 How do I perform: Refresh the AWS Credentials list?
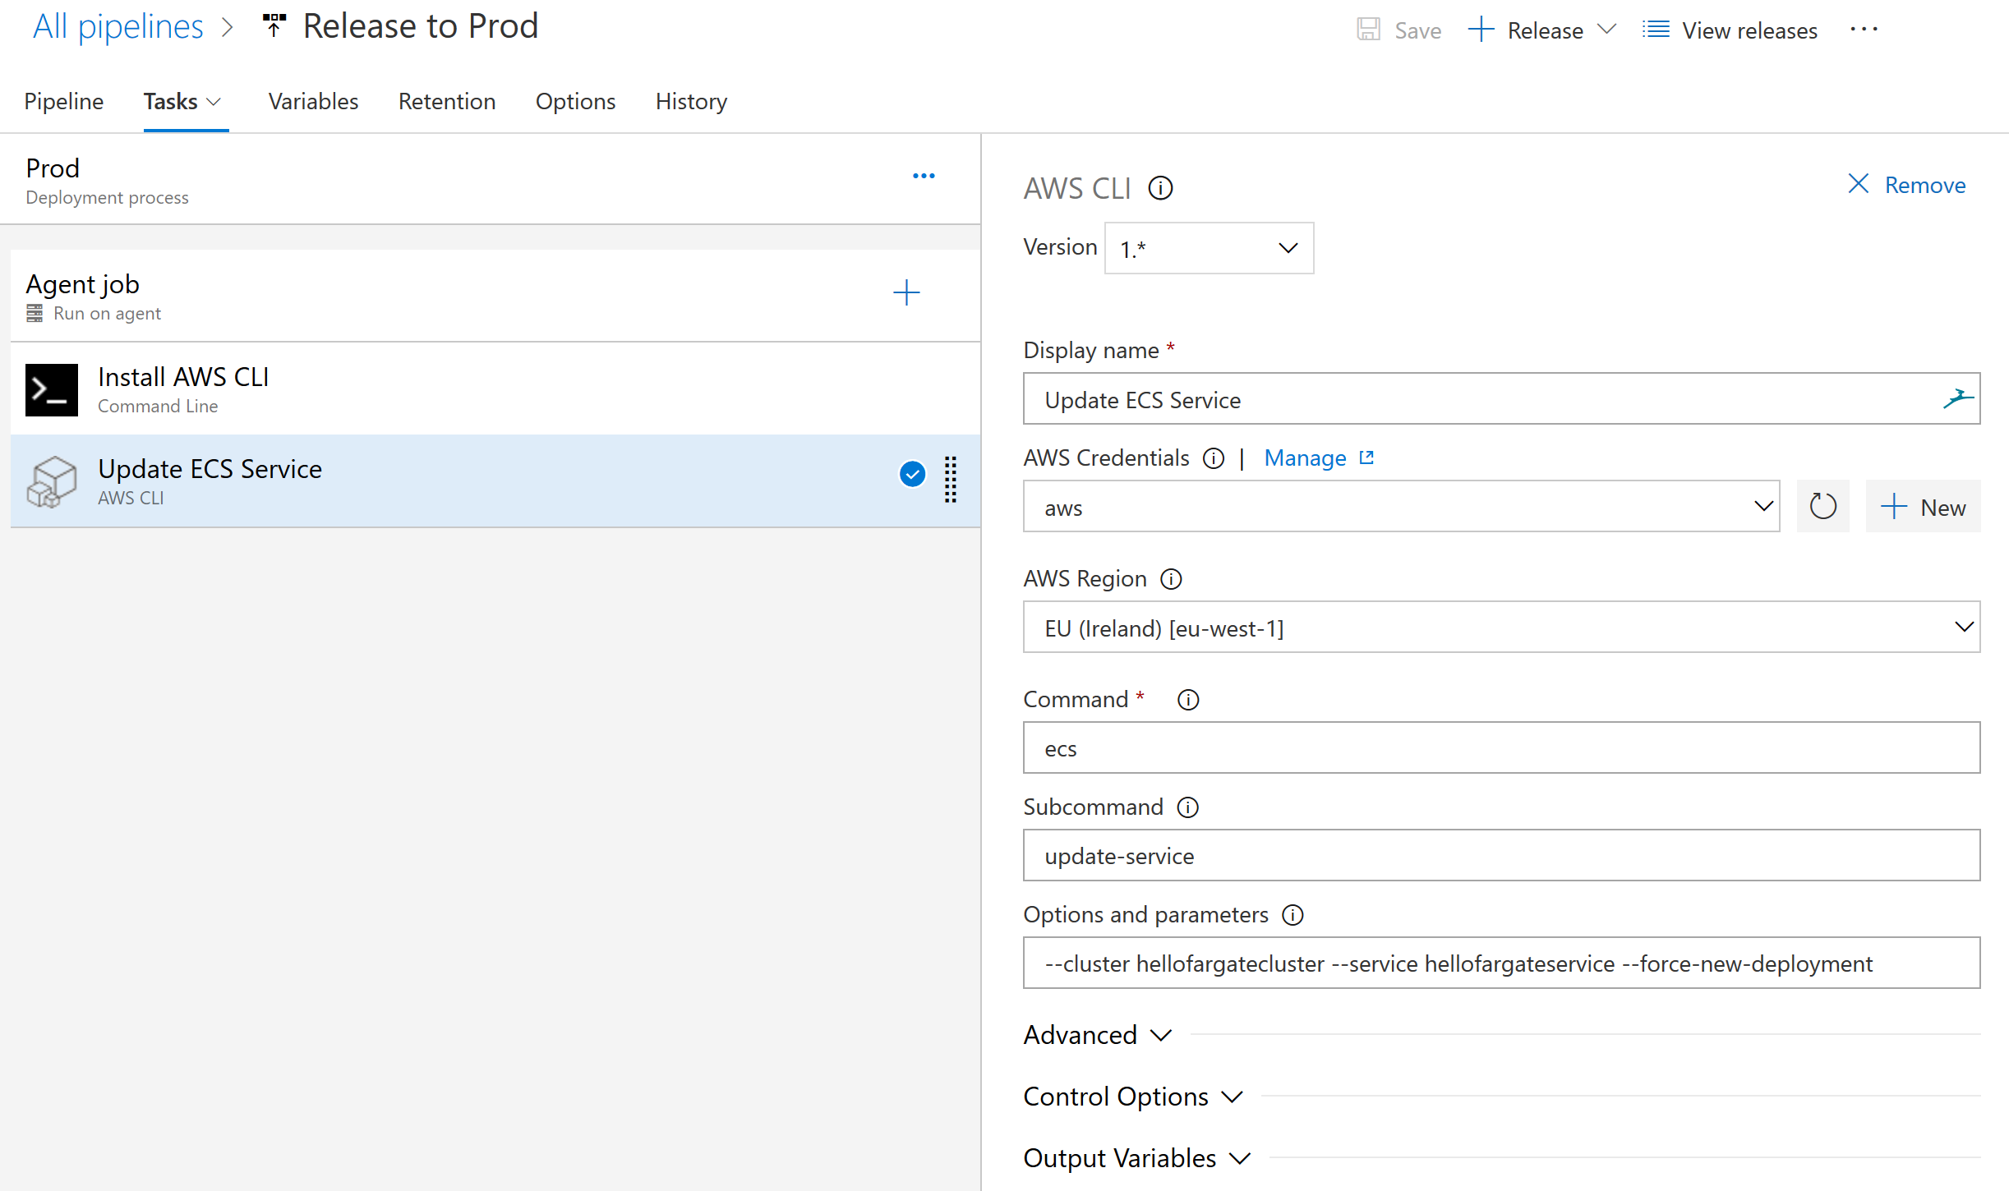pyautogui.click(x=1822, y=507)
